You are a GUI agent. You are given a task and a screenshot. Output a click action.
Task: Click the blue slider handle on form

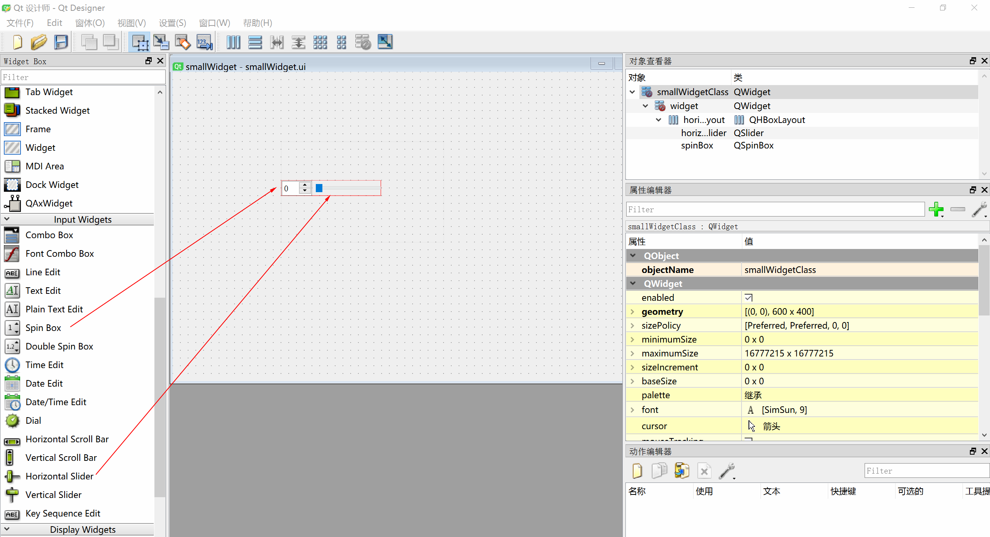319,188
